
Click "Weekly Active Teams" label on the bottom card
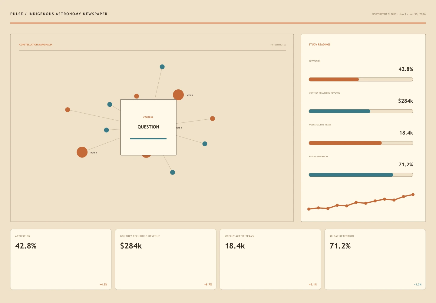239,236
